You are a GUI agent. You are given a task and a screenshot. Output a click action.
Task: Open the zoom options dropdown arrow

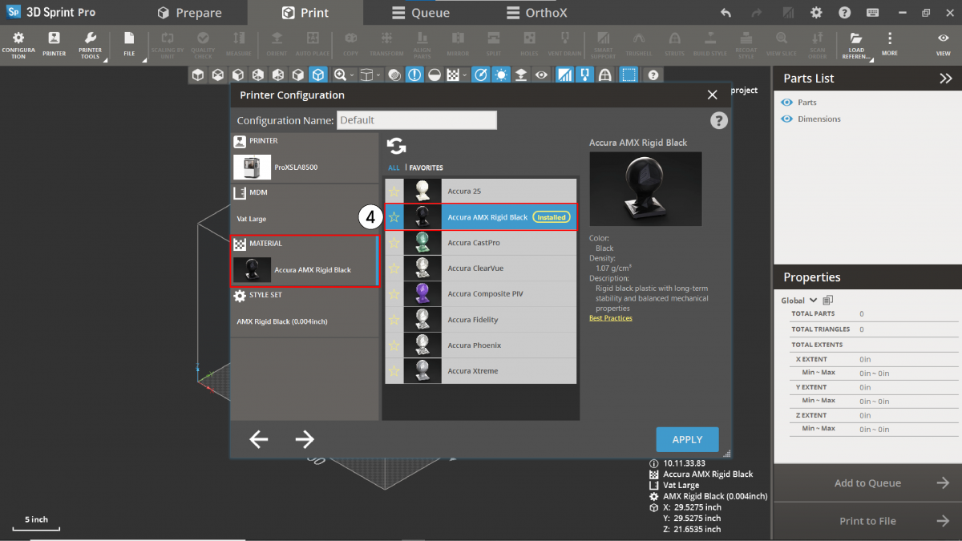[352, 75]
